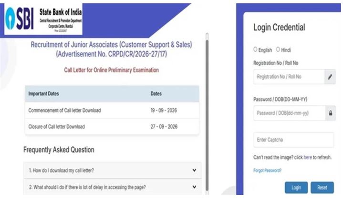The image size is (343, 203).
Task: Click the padlock icon beside Password field
Action: pos(330,113)
